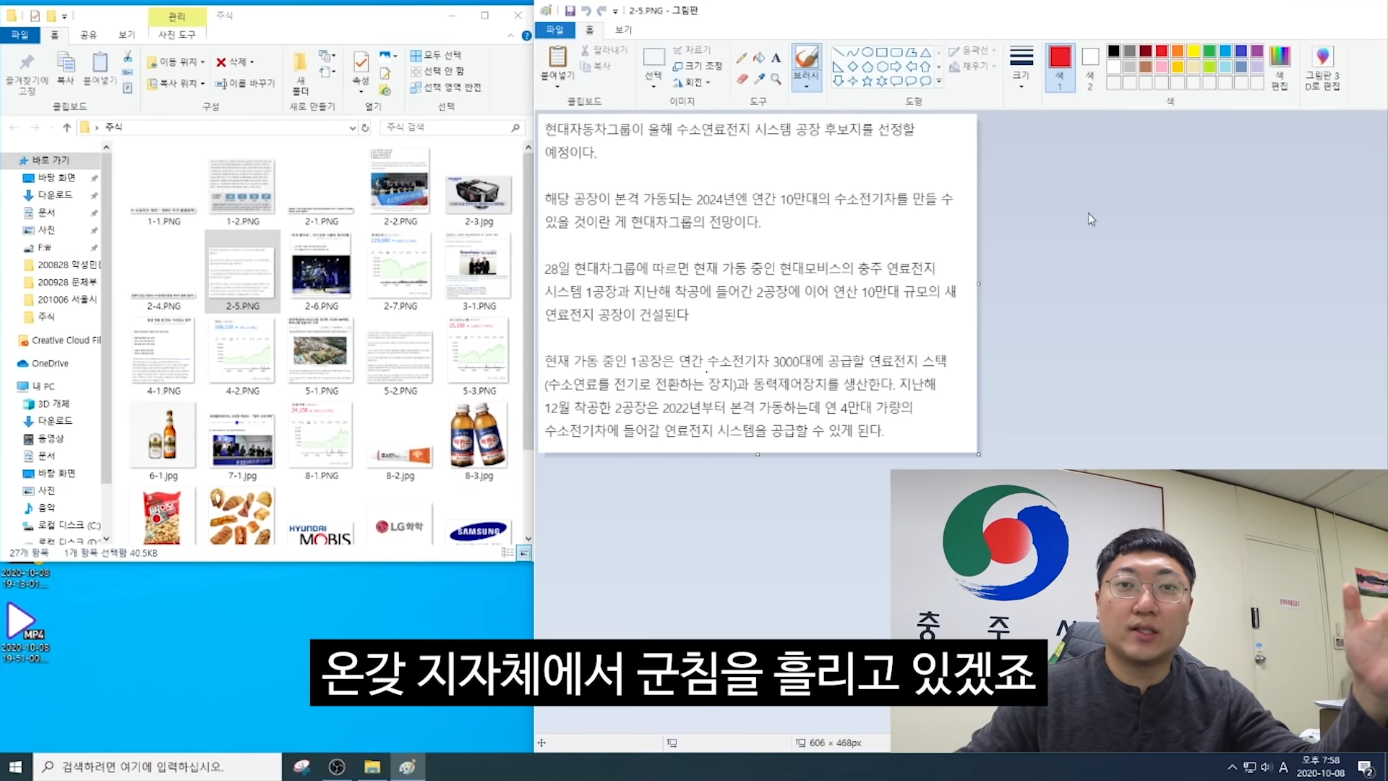1388x781 pixels.
Task: Open the Rotate (회전) dropdown in Paint
Action: 693,82
